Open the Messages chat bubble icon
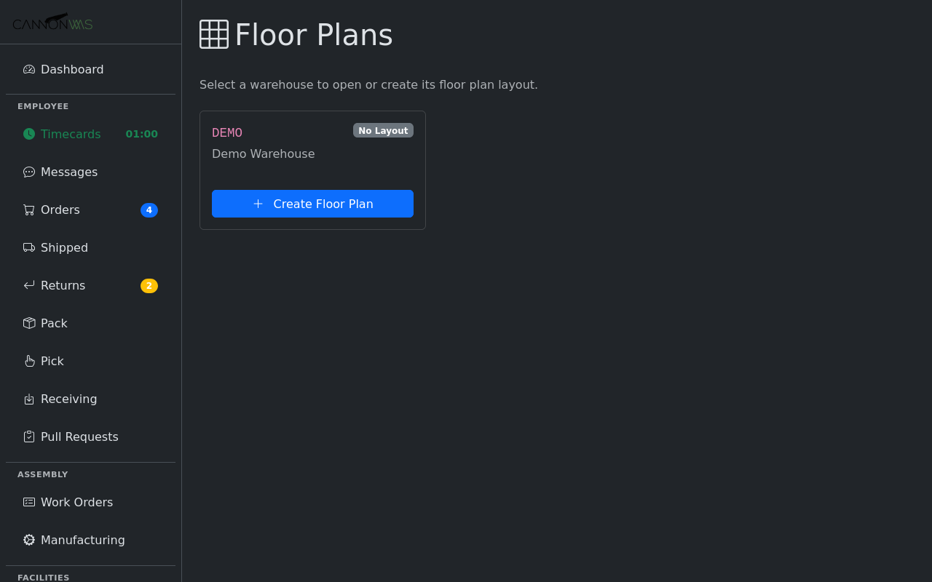The height and width of the screenshot is (582, 932). (x=28, y=172)
